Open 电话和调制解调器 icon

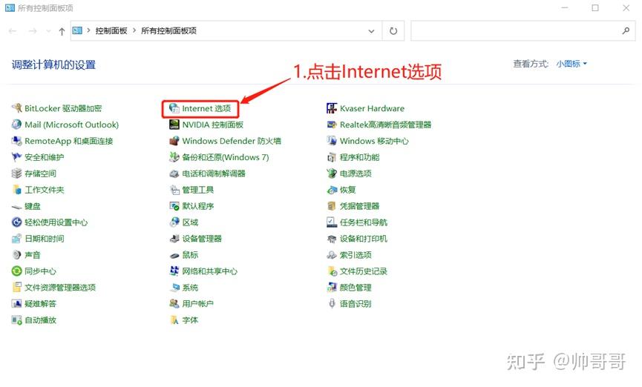[x=174, y=173]
